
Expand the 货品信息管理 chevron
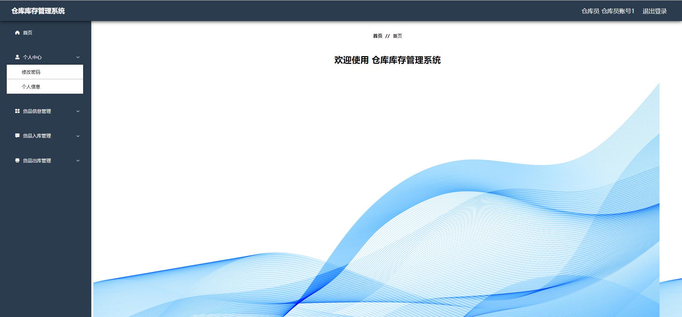[78, 111]
